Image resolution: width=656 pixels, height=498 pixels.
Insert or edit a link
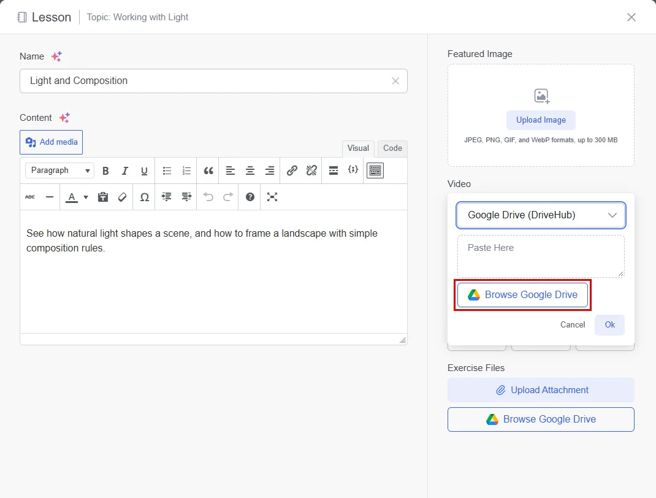click(292, 170)
